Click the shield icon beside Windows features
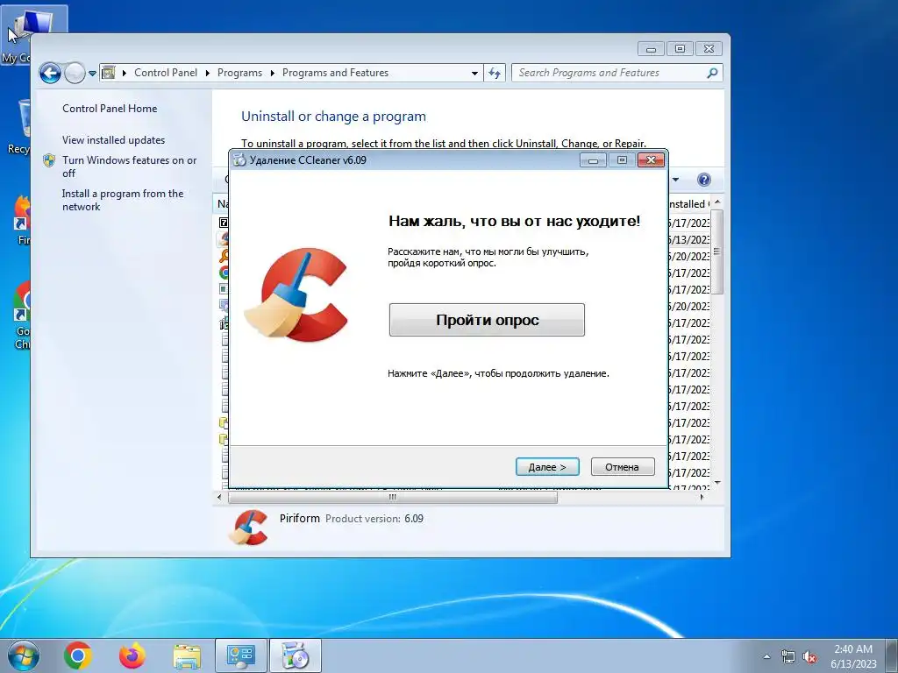The width and height of the screenshot is (898, 673). pyautogui.click(x=49, y=160)
